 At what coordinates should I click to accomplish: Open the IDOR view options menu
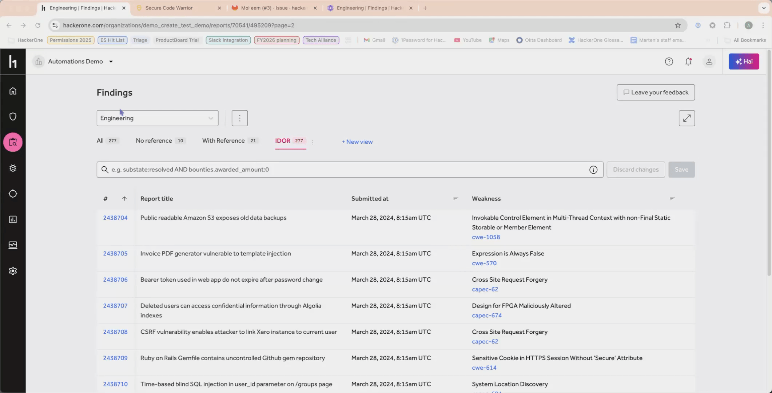pyautogui.click(x=313, y=142)
